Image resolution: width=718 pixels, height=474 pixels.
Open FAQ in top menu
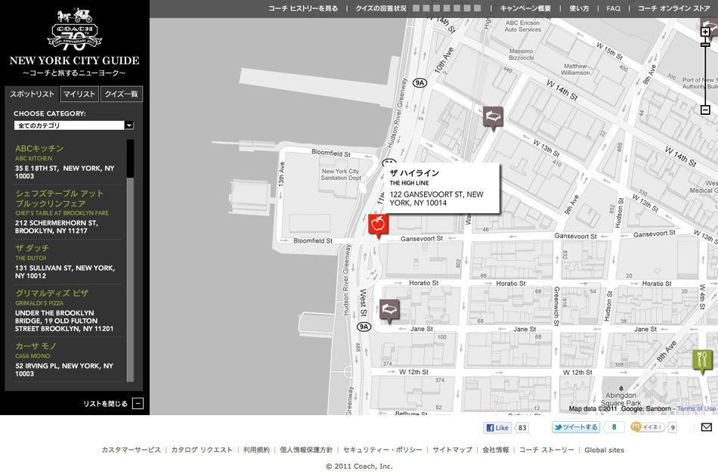[x=613, y=8]
